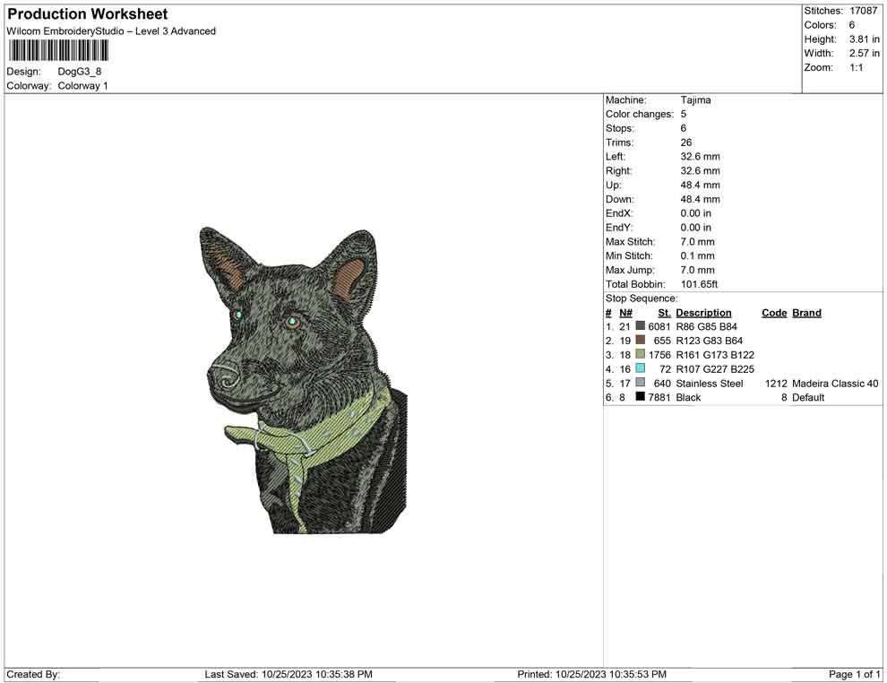Click the EndX value '0.00 in'

coord(696,212)
